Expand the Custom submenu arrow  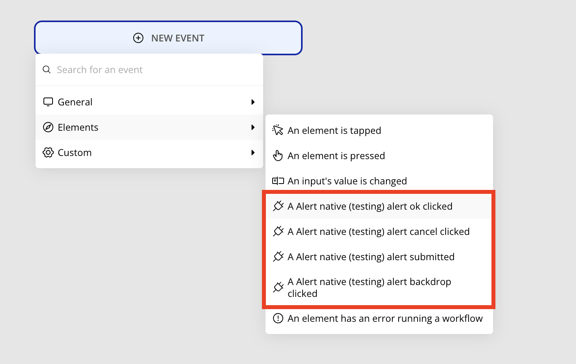(x=253, y=152)
